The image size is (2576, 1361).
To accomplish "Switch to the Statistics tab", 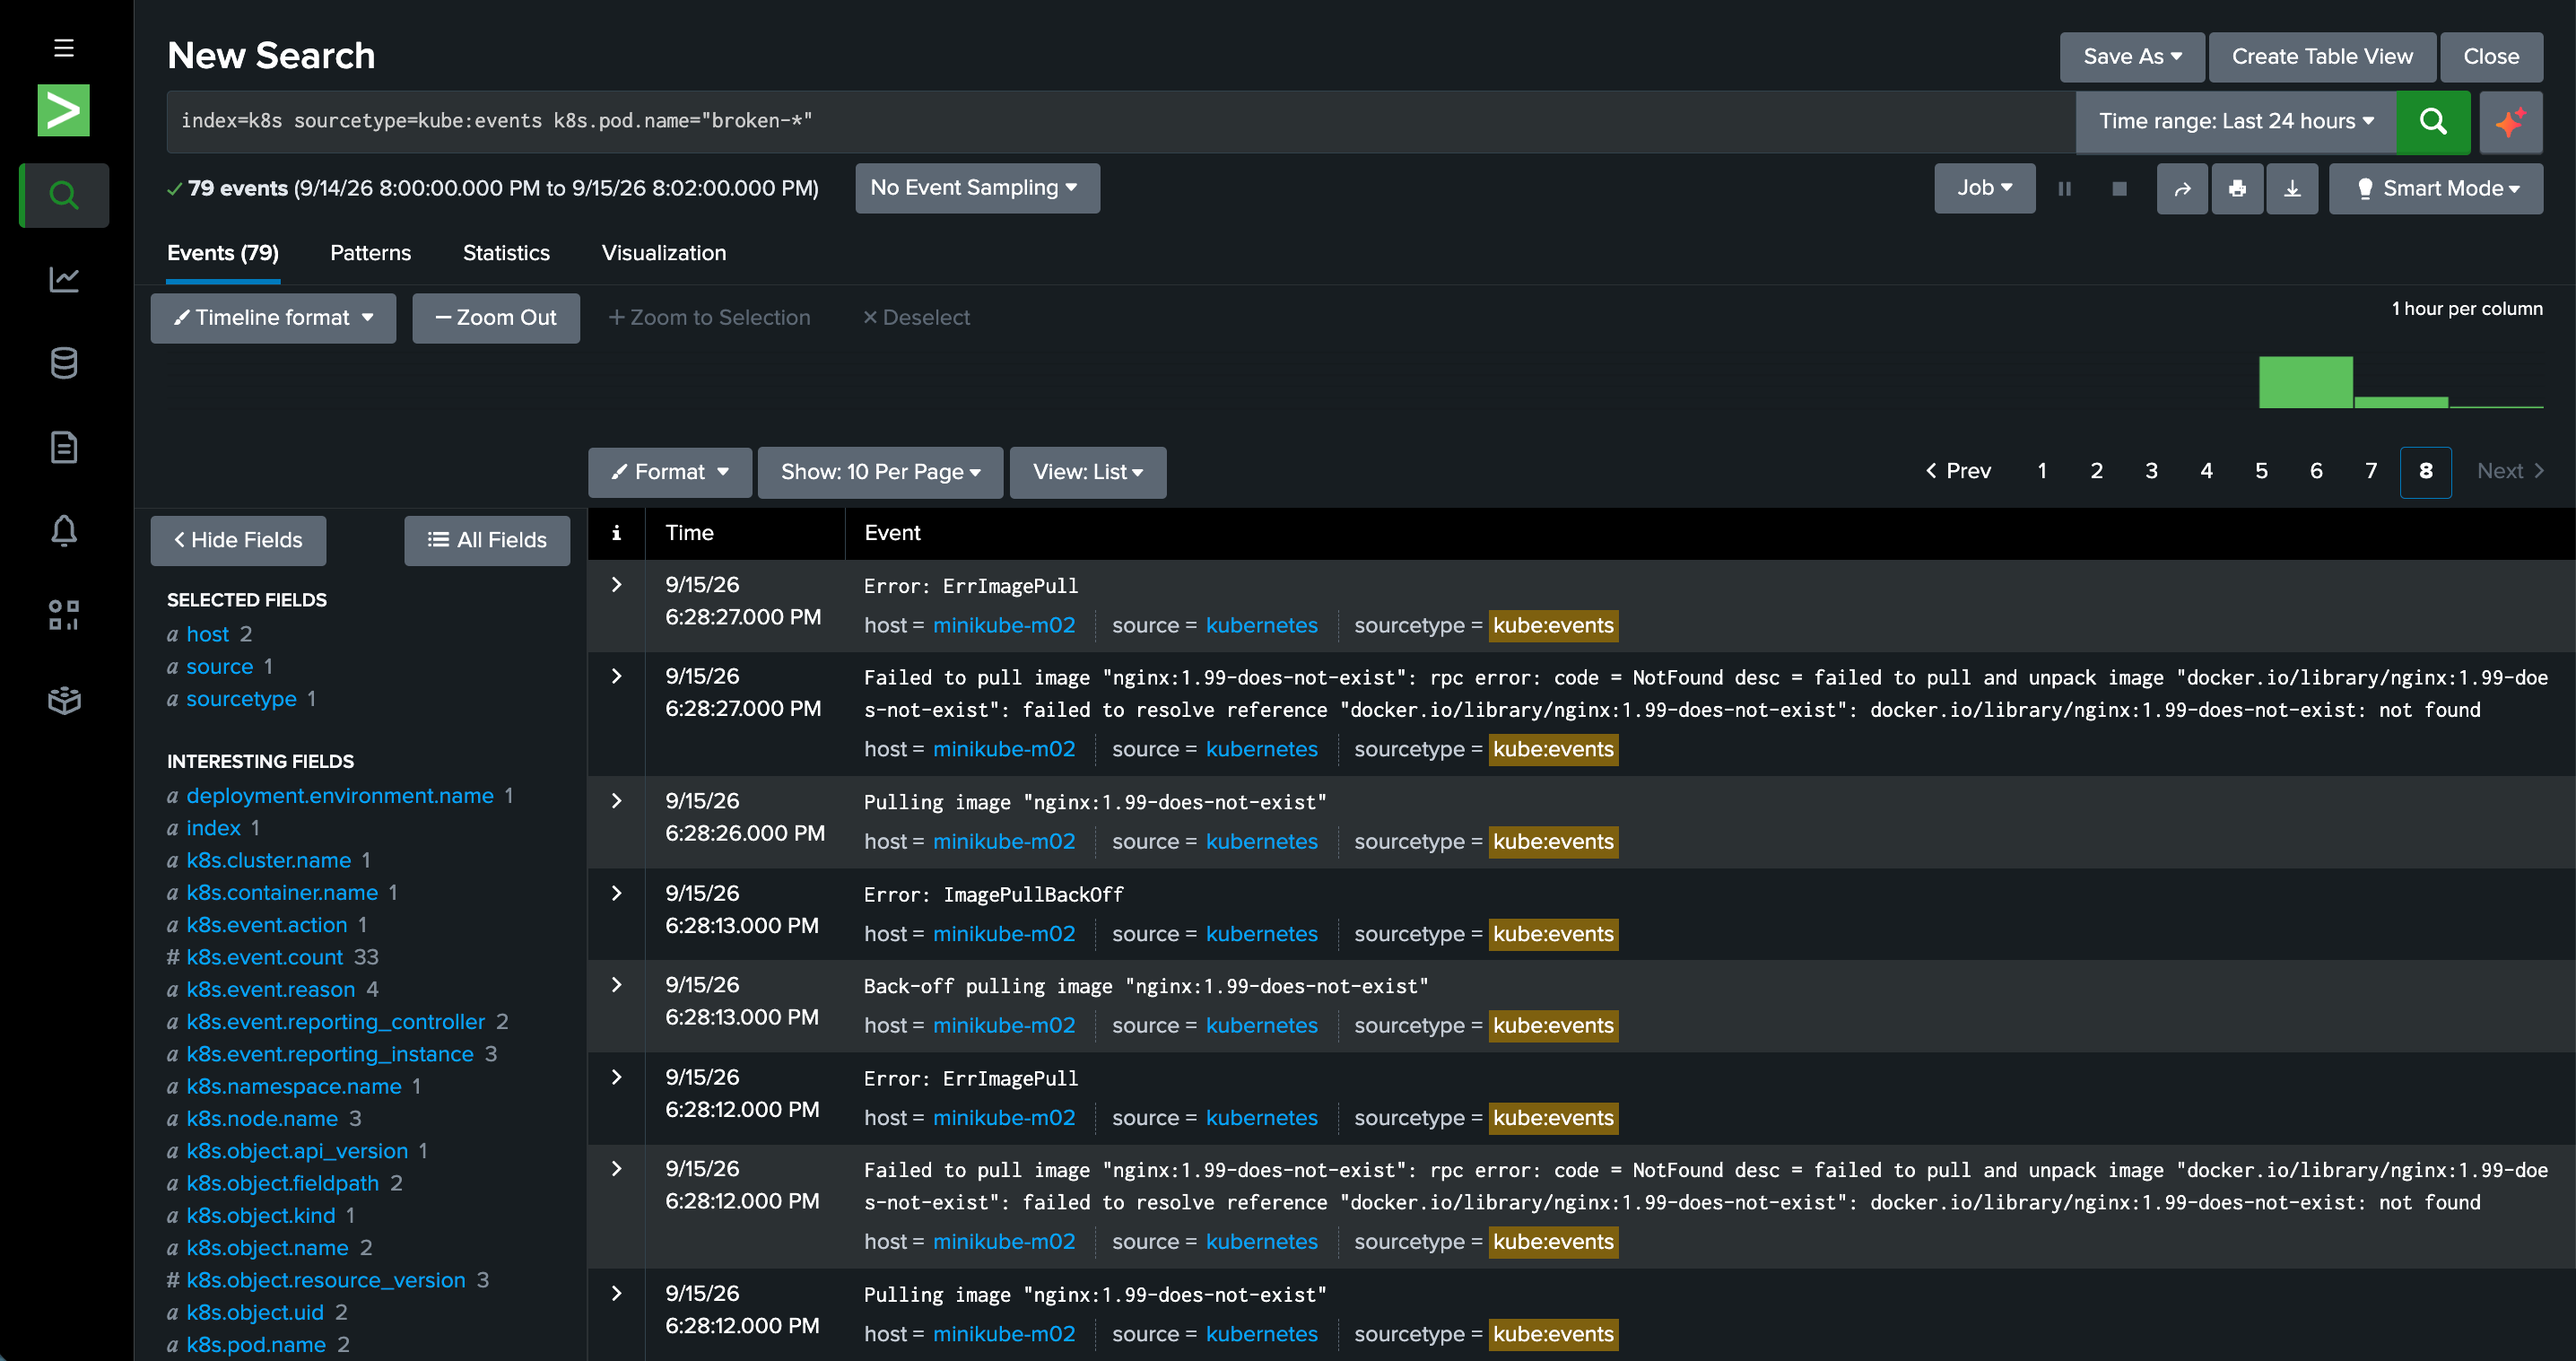I will [506, 253].
